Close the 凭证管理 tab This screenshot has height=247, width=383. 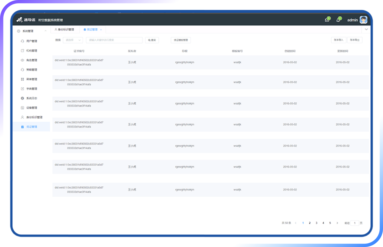(x=101, y=30)
